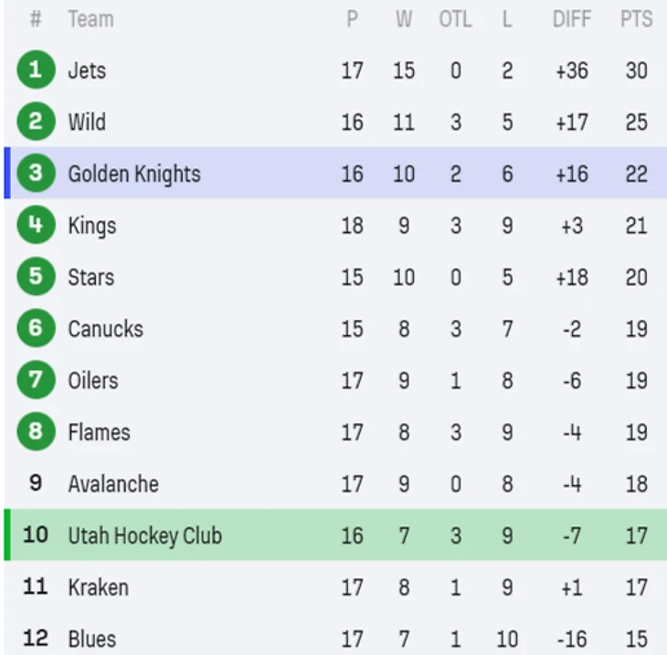Screen dimensions: 667x655
Task: Click the OTL column header
Action: [x=455, y=19]
